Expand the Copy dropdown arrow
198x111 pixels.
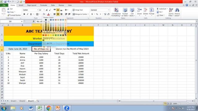pos(15,12)
